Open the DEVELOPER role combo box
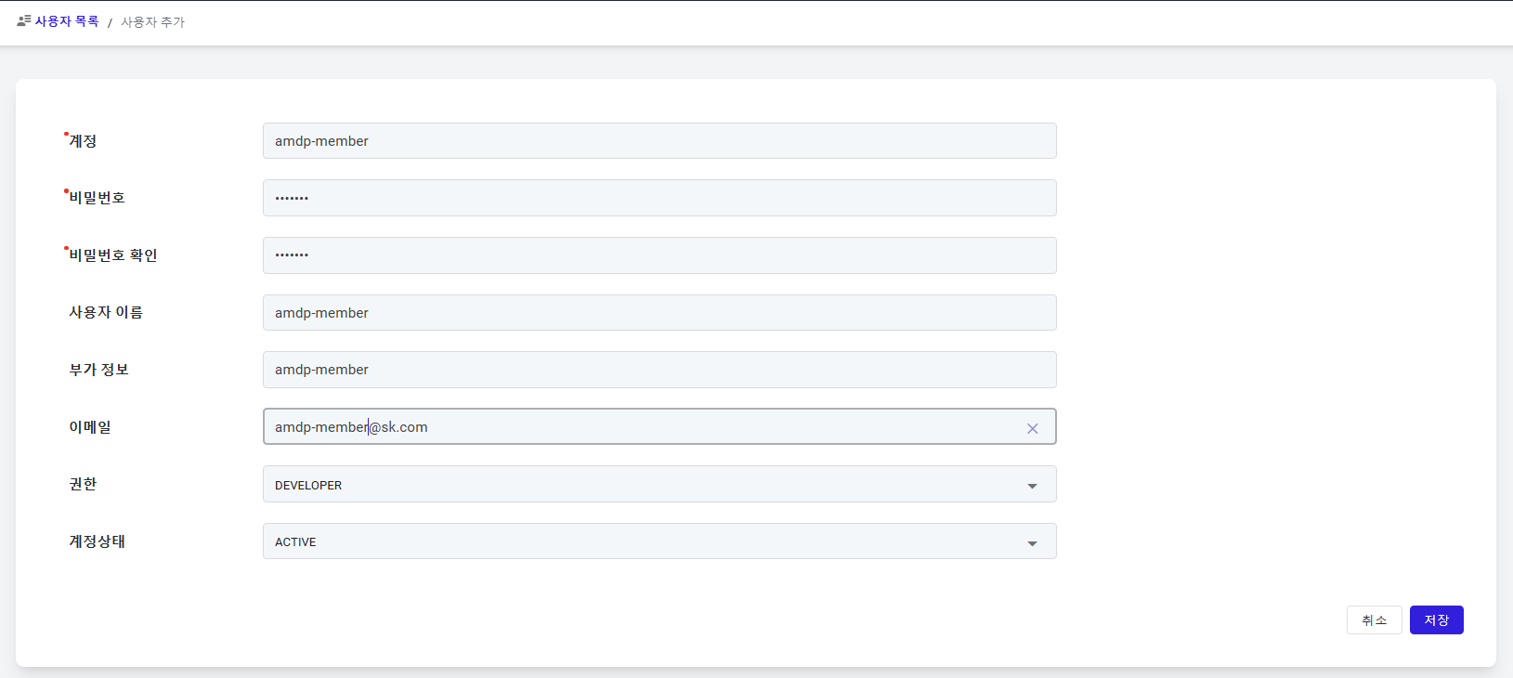This screenshot has height=678, width=1513. [x=659, y=484]
